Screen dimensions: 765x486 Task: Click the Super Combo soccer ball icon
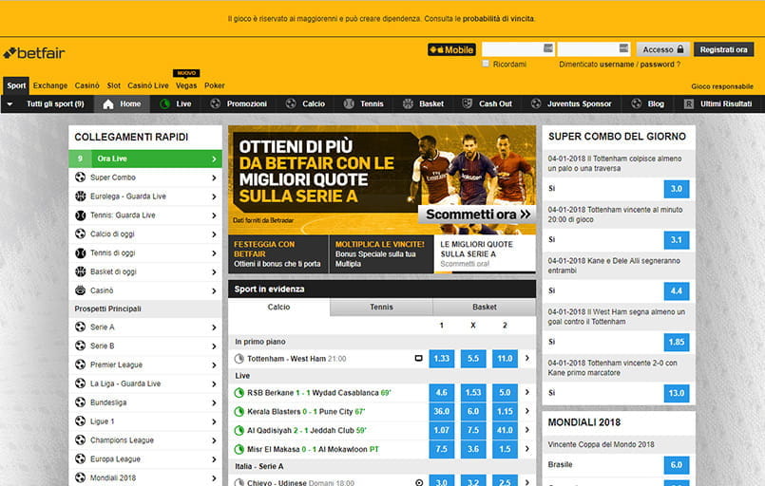coord(81,178)
